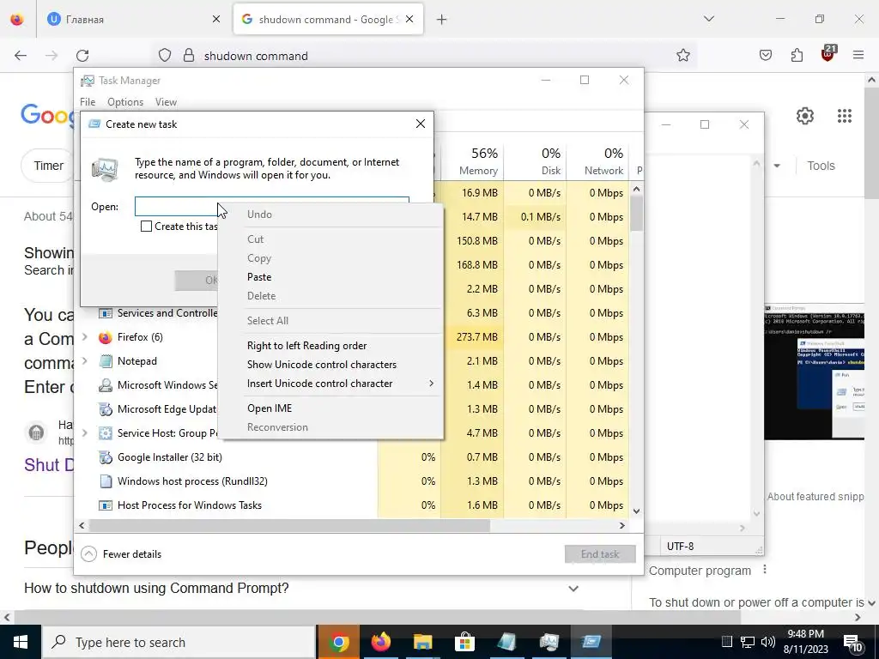Open the Firefox extensions puzzle icon
The image size is (879, 659).
797,55
